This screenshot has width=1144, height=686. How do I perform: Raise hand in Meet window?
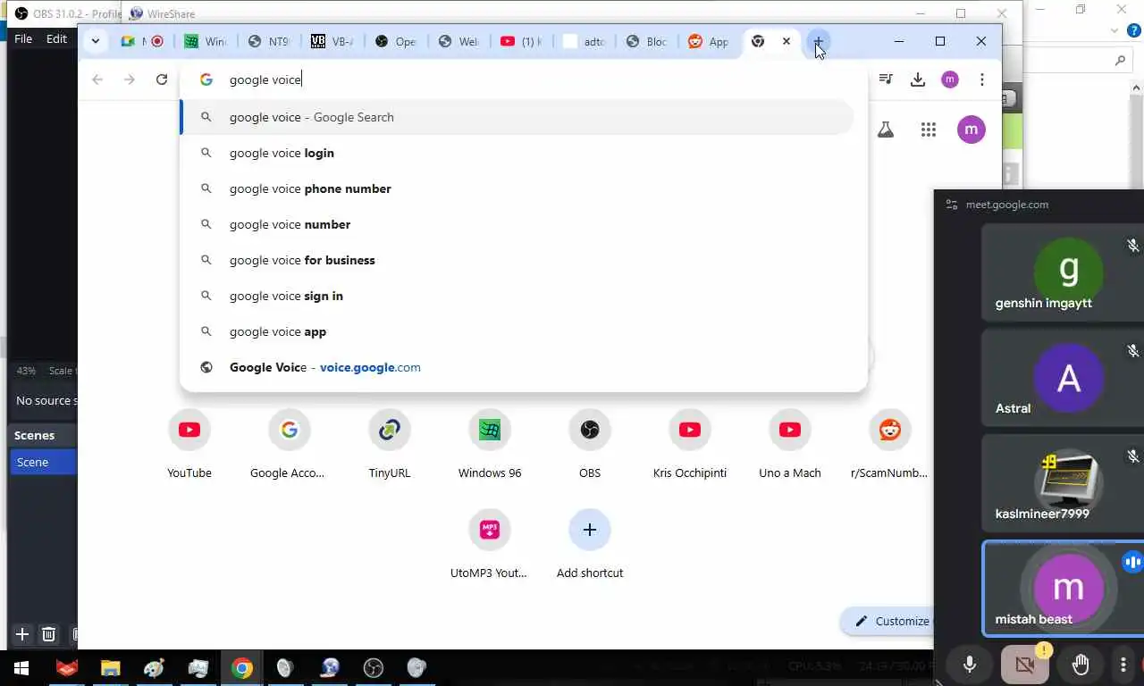click(1081, 664)
